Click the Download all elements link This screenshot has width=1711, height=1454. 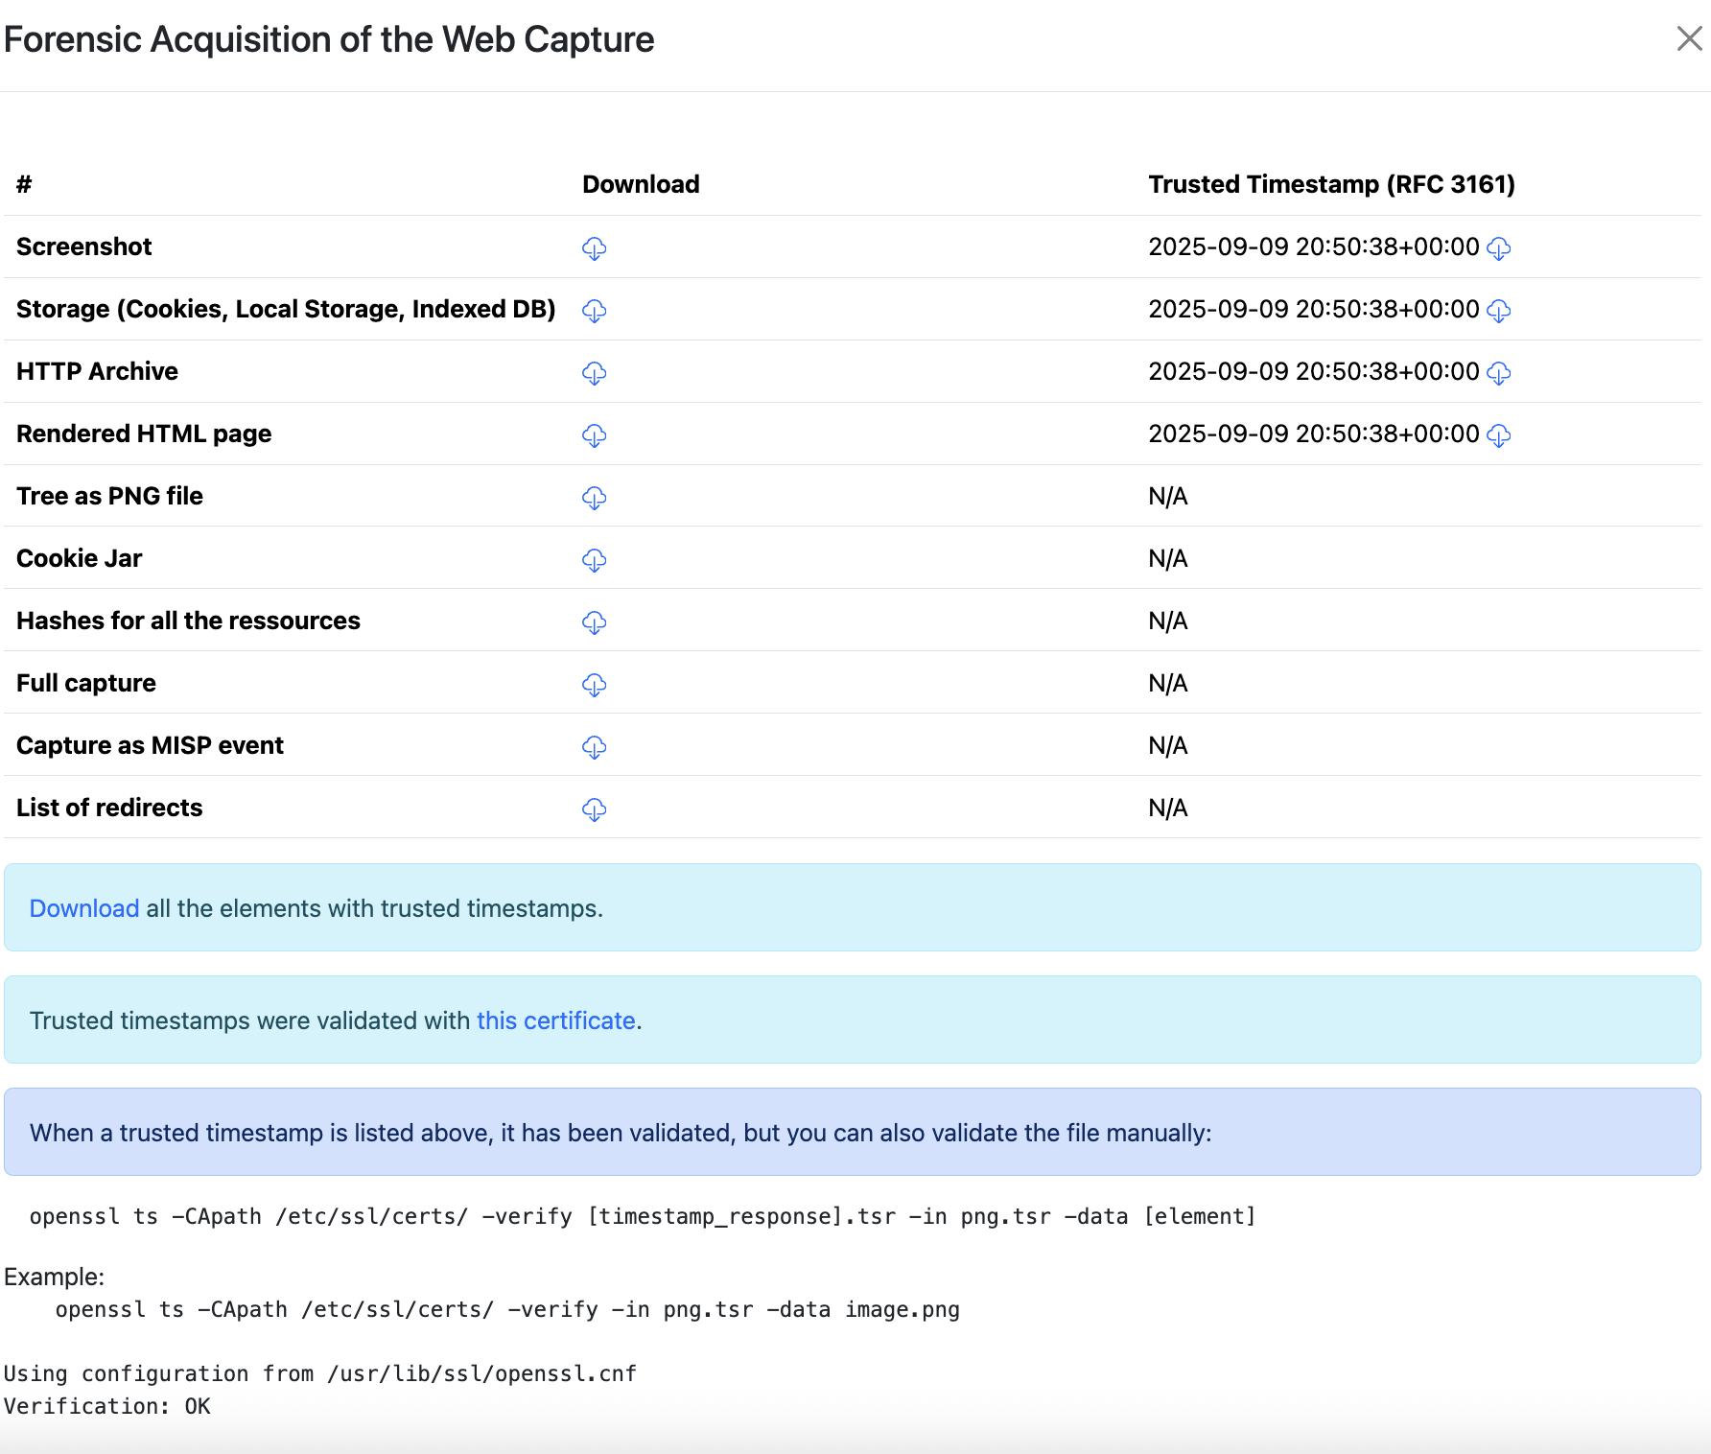coord(84,908)
